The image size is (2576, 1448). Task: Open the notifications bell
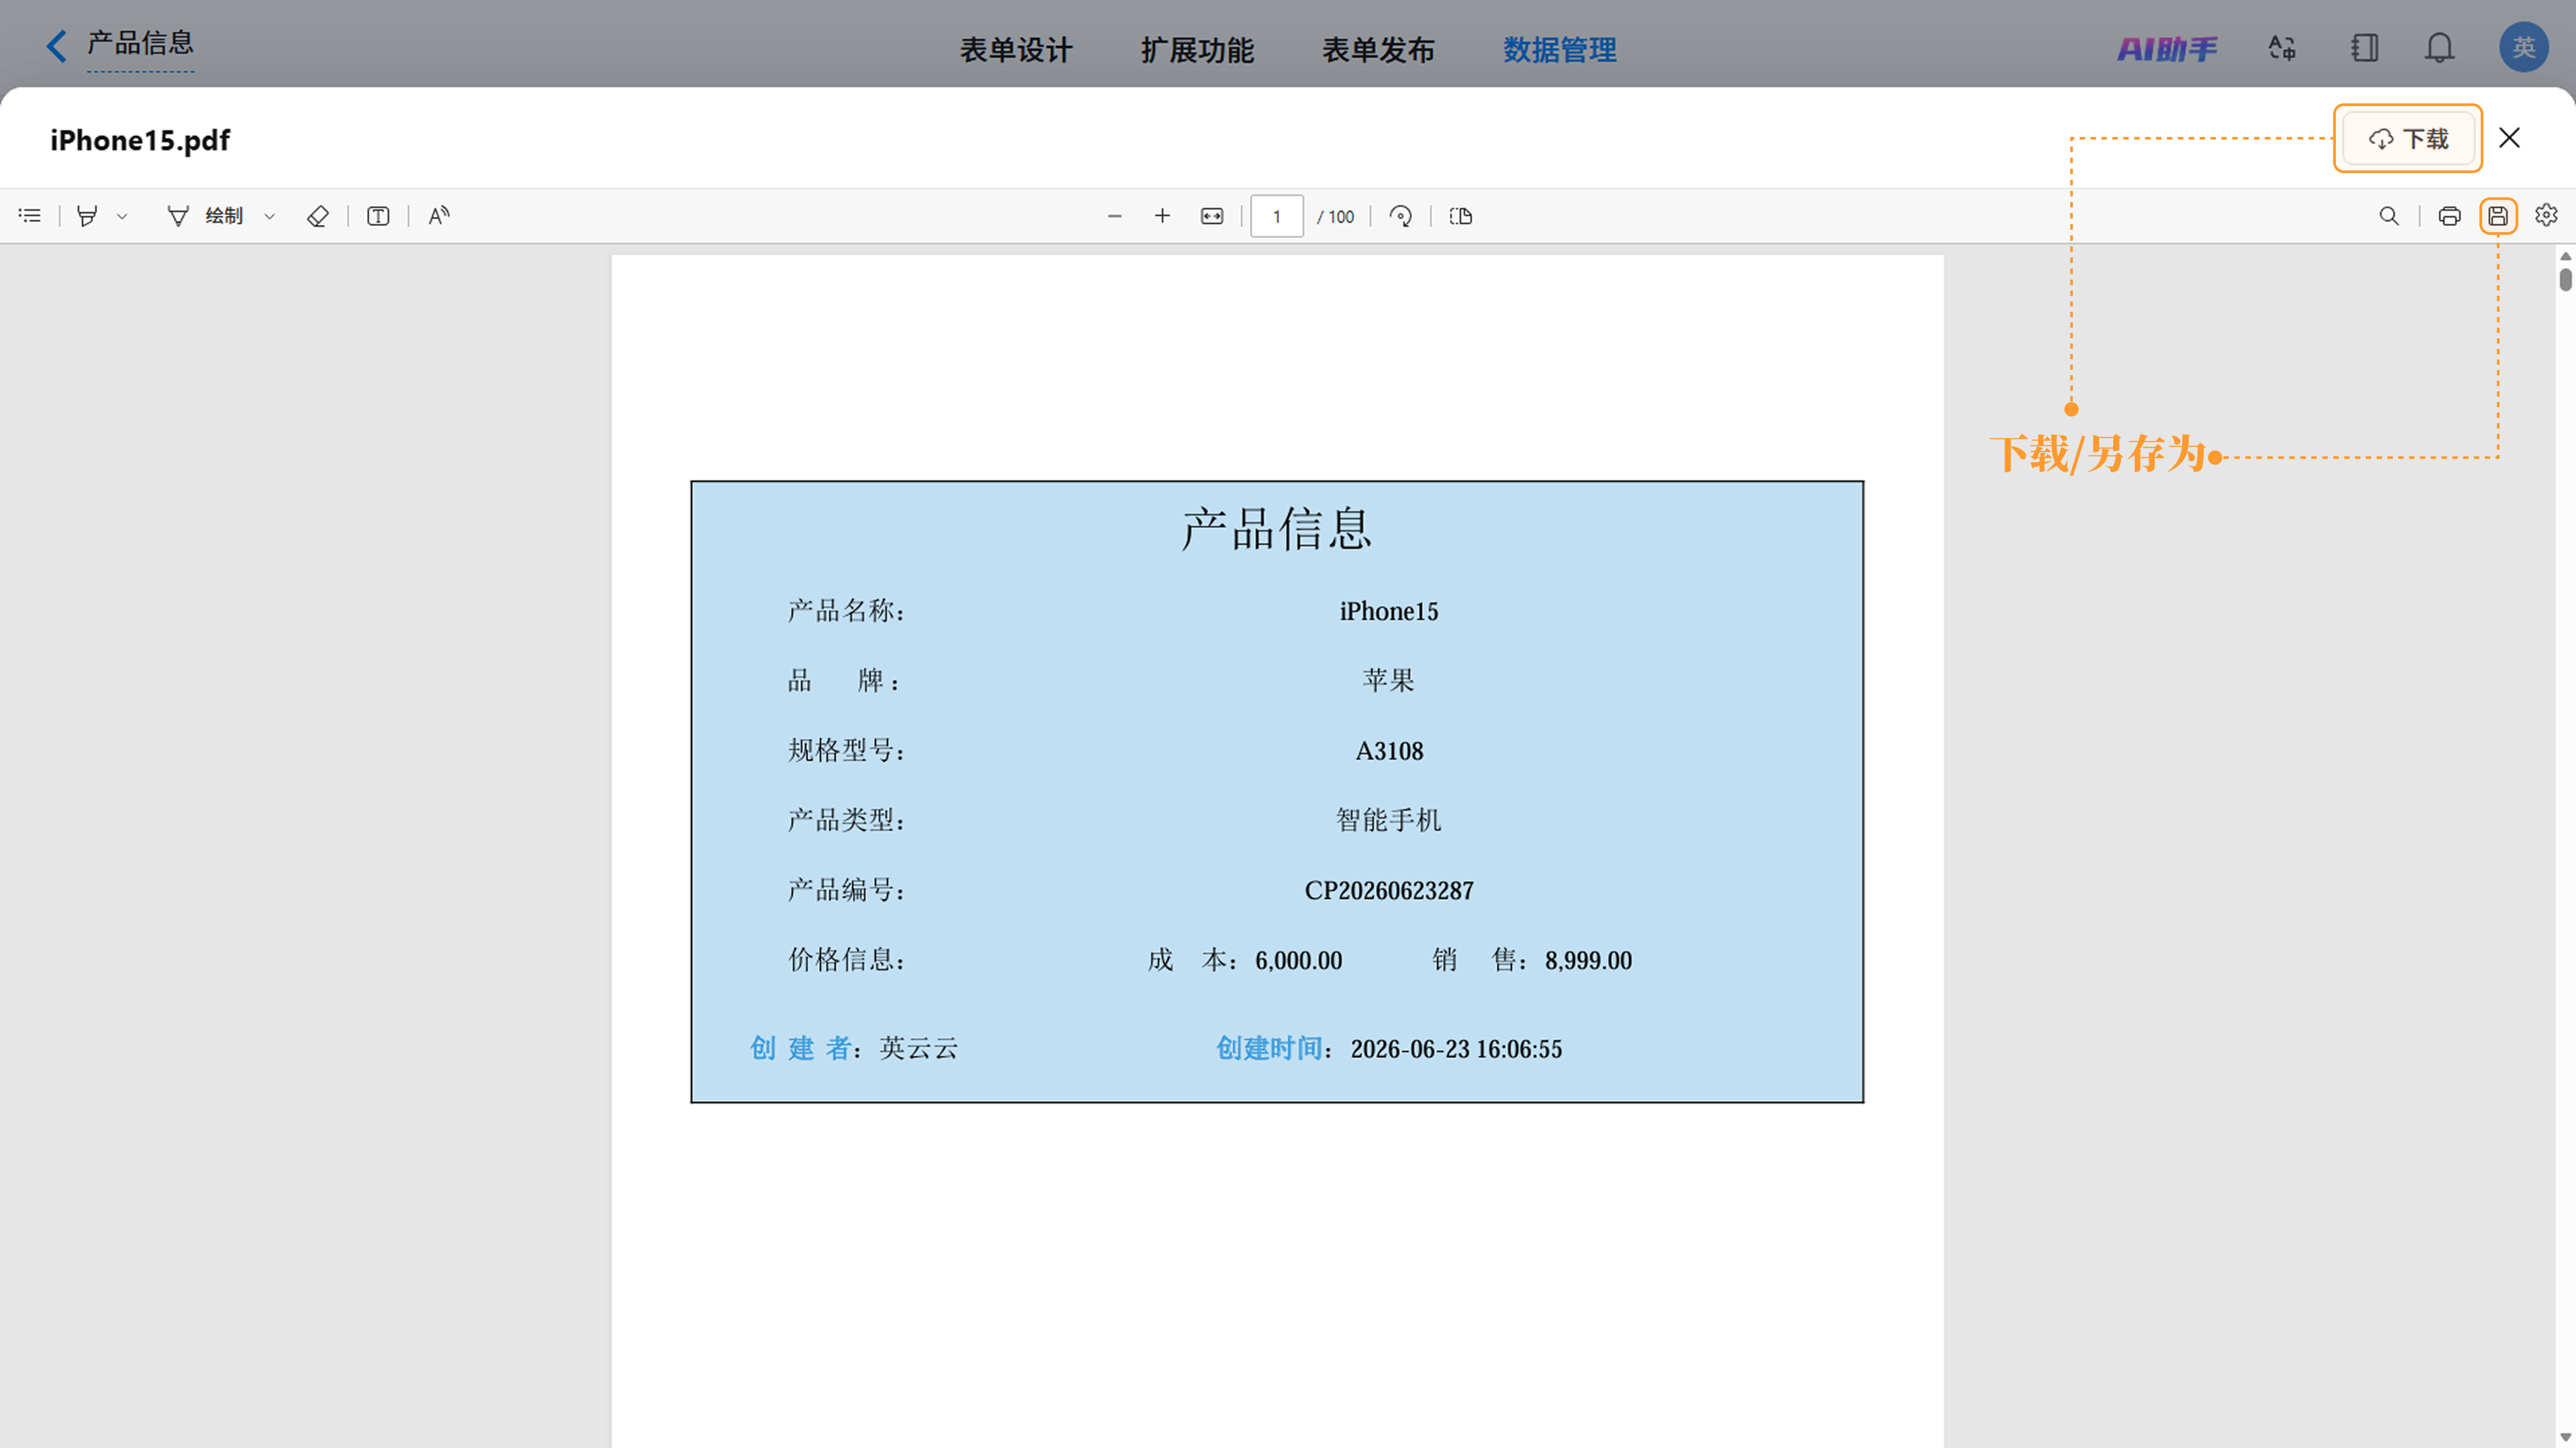click(2440, 48)
